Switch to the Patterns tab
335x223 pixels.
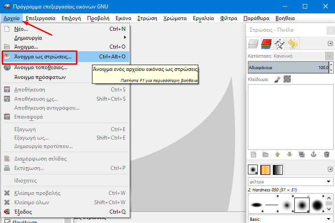click(265, 170)
